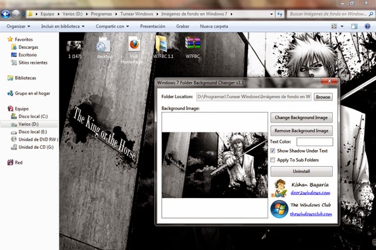Open Bibliotecas in the navigation pane

[x=21, y=77]
